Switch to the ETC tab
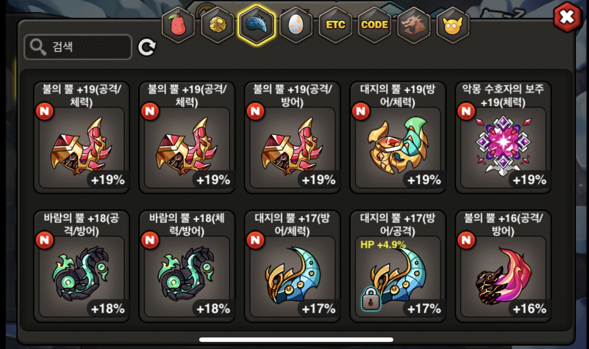589x349 pixels. [x=335, y=25]
